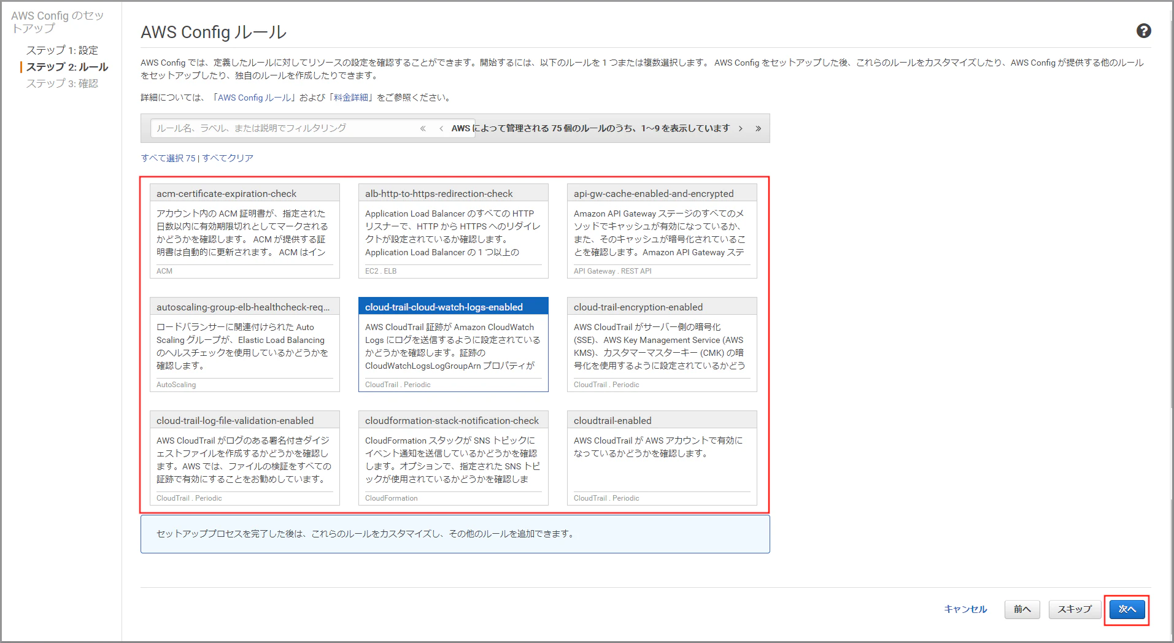Click the キャンセル link
The height and width of the screenshot is (643, 1174).
[965, 609]
